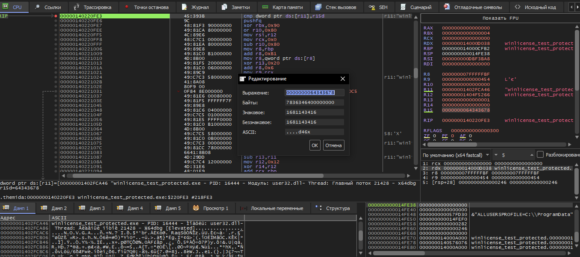Screen dimensions: 580x257
Task: Select the R15 register value 0000000064343678
Action: coord(465,110)
